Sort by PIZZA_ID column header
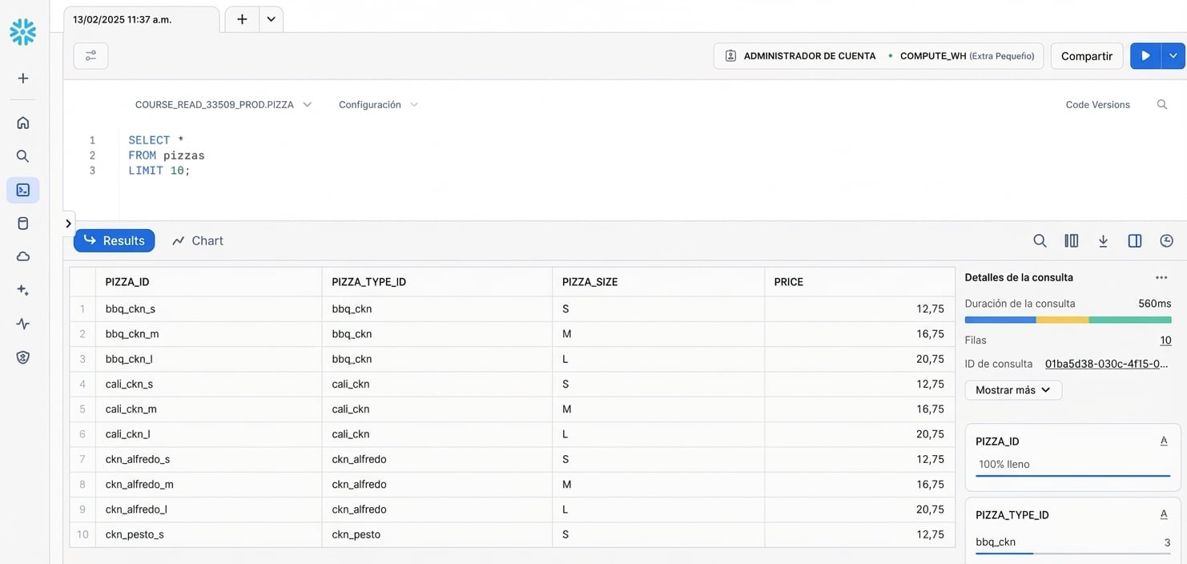 [x=209, y=282]
